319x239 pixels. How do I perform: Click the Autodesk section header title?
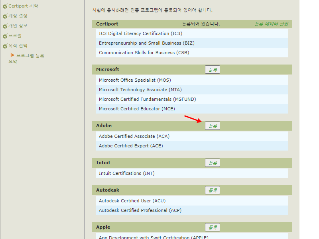tap(108, 190)
